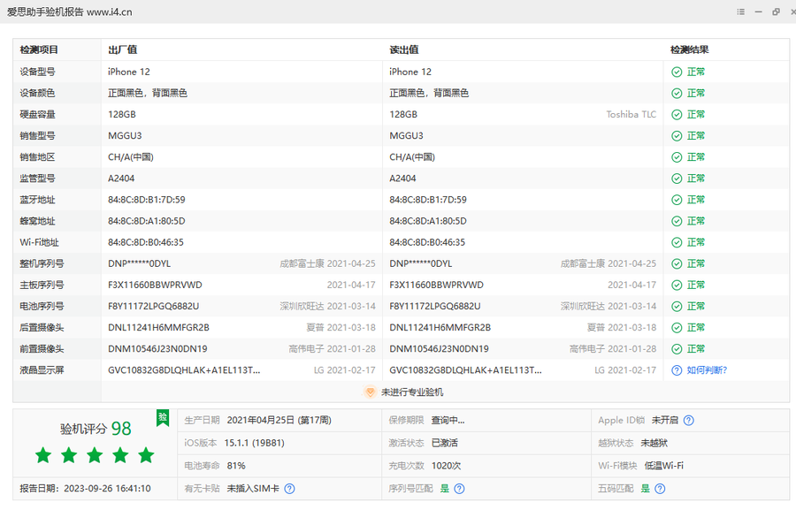Click the 读出值 column header
The image size is (796, 510).
pos(404,49)
